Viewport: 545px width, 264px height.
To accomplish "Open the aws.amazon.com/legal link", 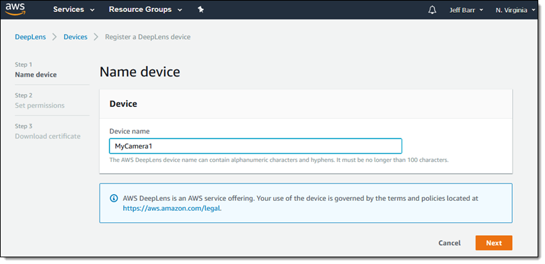I will coord(172,208).
